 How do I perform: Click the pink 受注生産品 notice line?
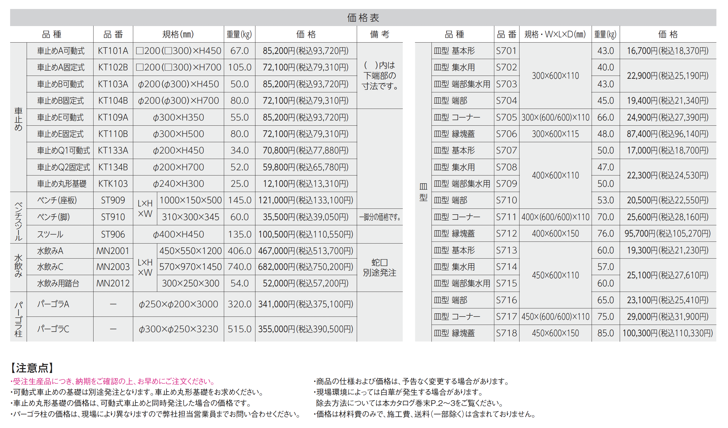[x=113, y=381]
